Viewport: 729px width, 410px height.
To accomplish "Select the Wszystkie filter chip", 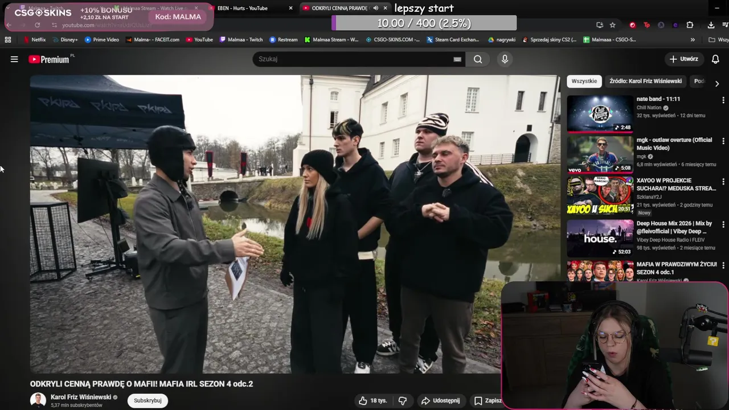I will click(584, 81).
